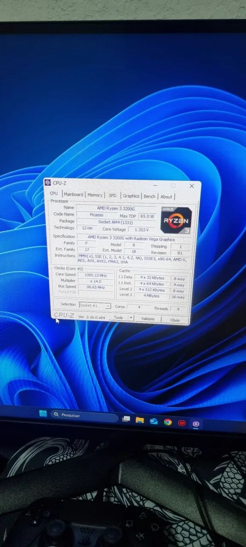Click the version text Ver. 2.16.0.x64

92,317
